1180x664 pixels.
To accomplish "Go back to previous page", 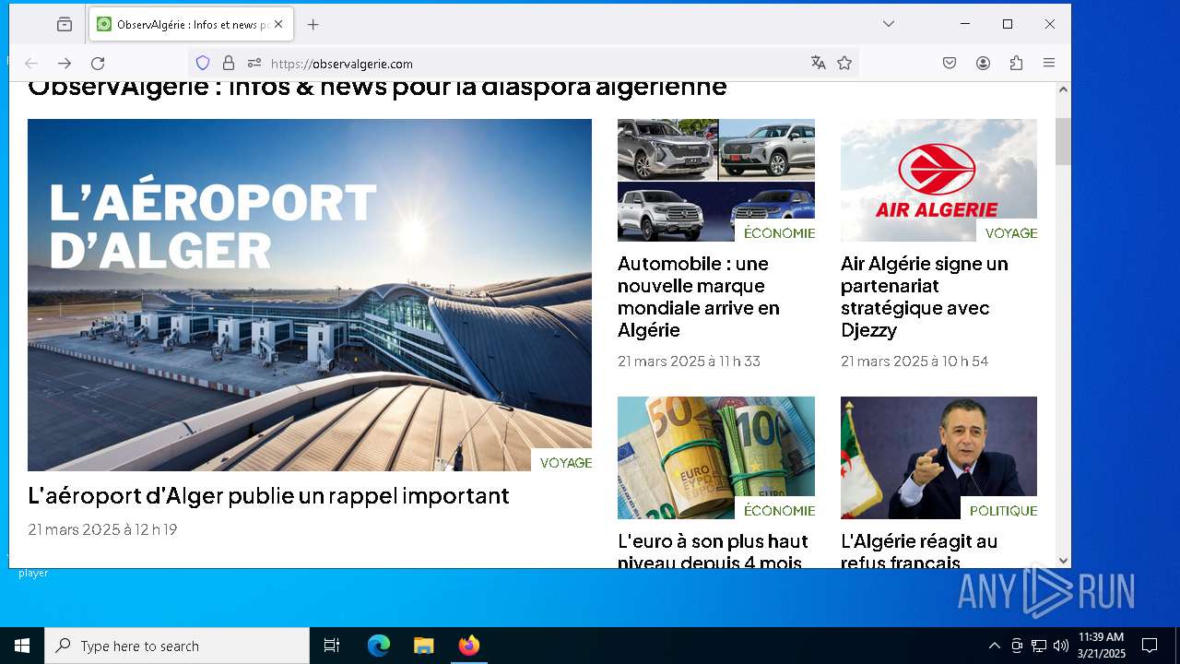I will 31,63.
